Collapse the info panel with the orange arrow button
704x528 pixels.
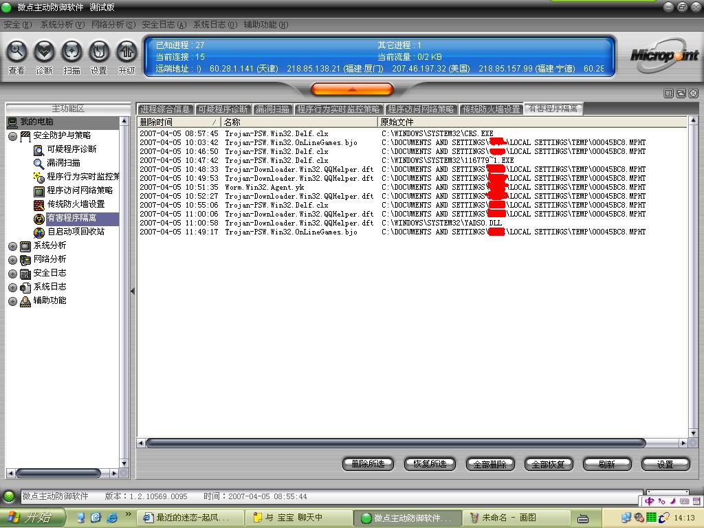click(x=352, y=89)
